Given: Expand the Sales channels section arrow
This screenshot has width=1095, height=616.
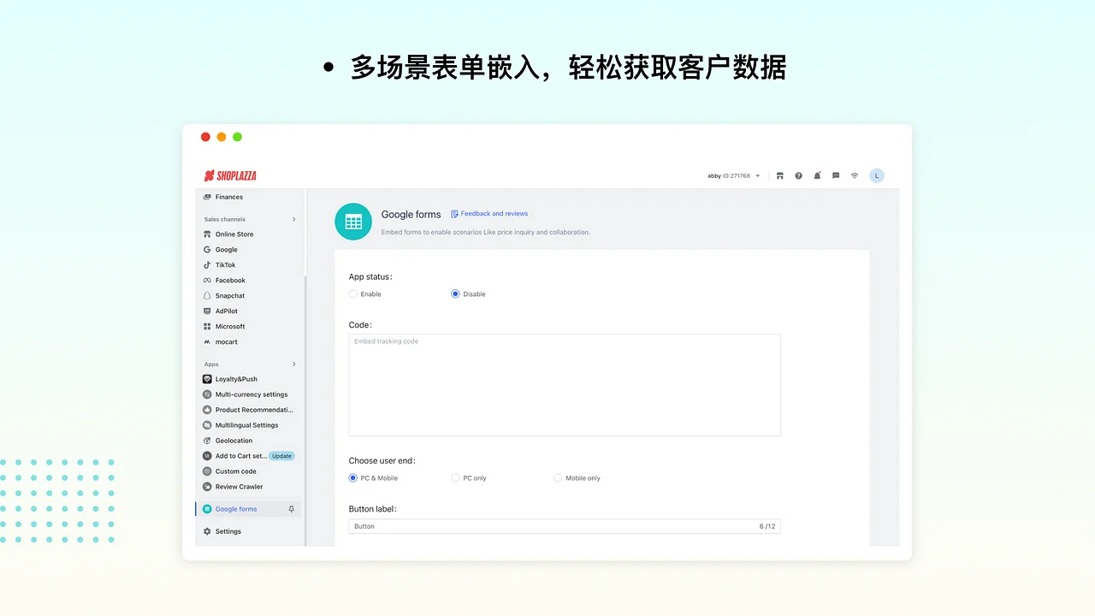Looking at the screenshot, I should click(x=293, y=220).
